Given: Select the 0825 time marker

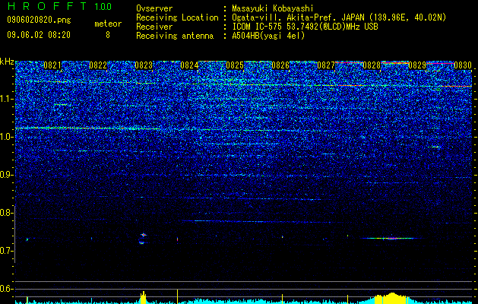Looking at the screenshot, I should pyautogui.click(x=235, y=65).
